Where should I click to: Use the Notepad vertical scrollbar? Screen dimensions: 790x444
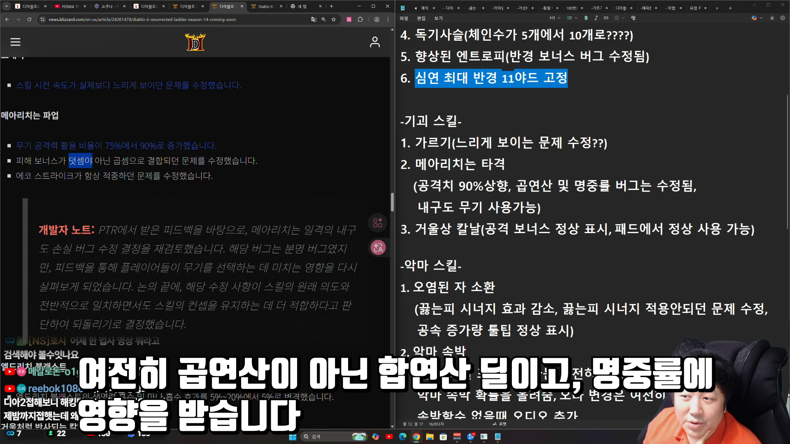point(788,162)
